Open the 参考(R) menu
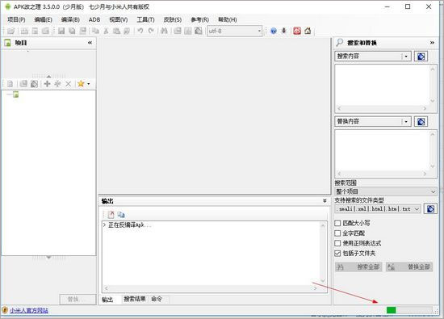 point(199,19)
